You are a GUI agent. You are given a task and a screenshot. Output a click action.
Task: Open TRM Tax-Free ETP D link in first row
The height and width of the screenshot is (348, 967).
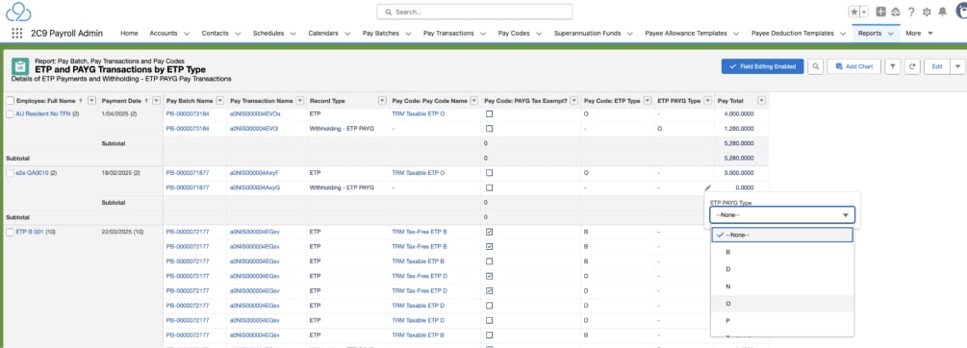pos(420,276)
